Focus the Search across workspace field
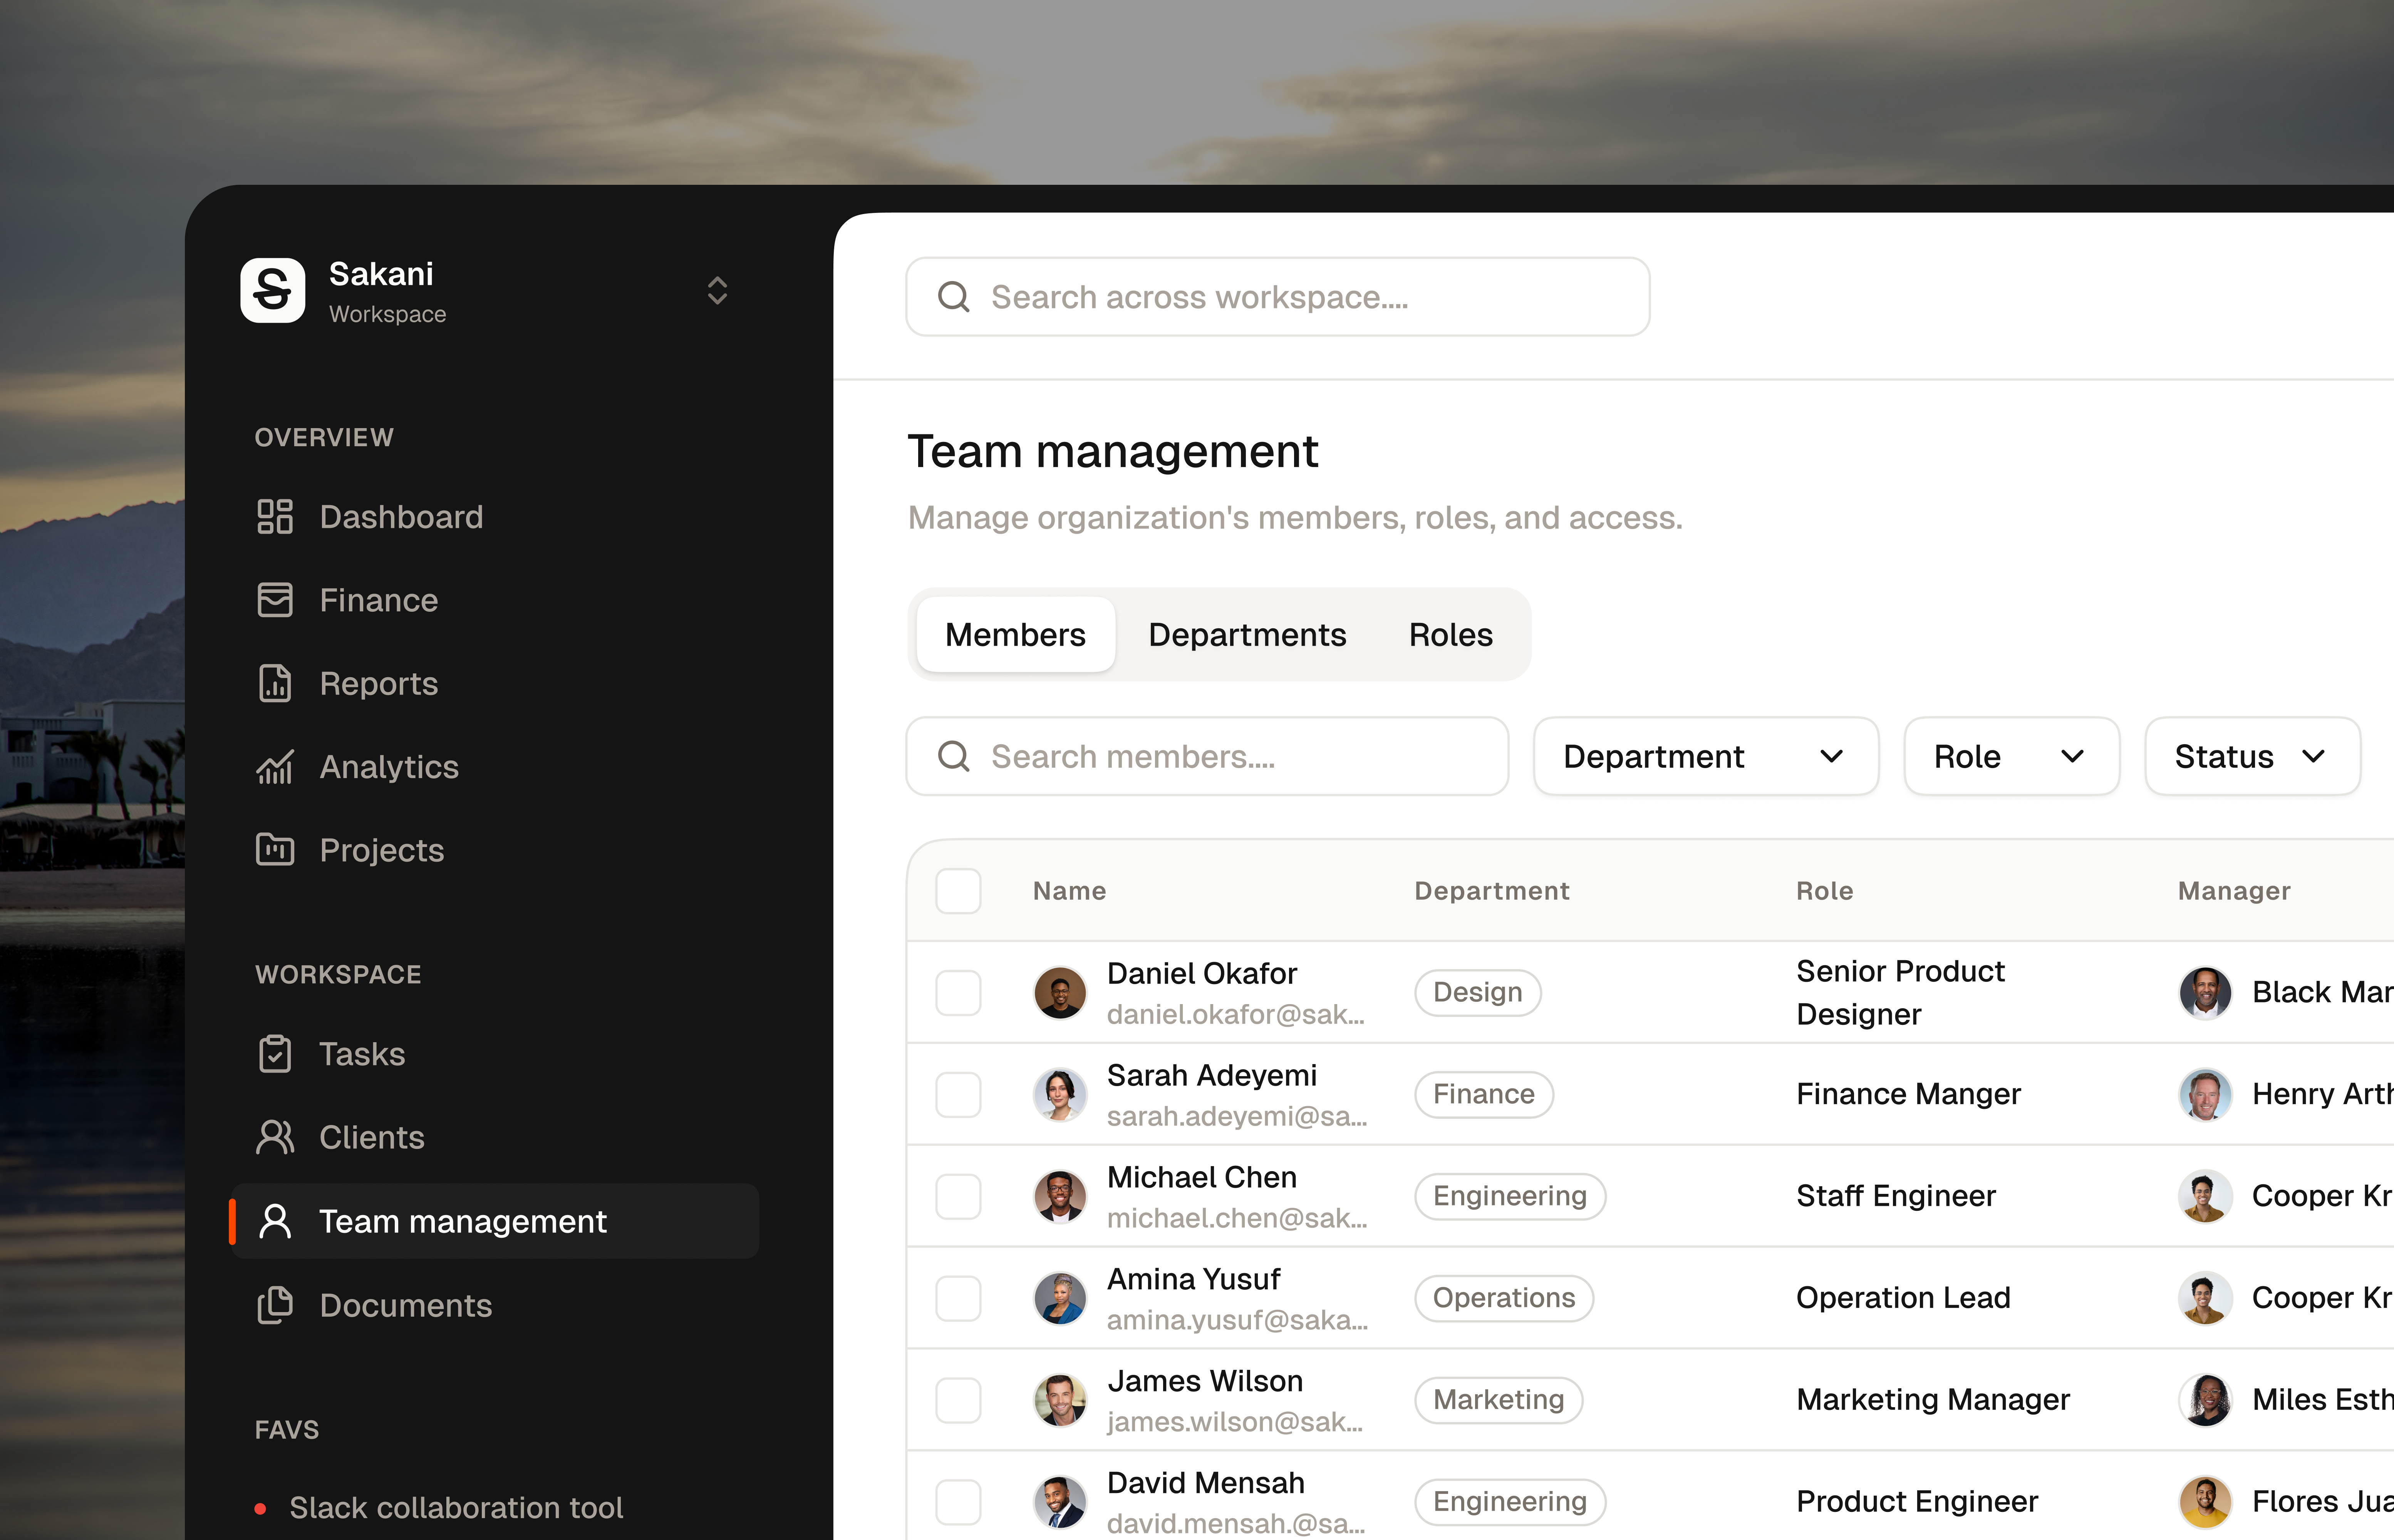Image resolution: width=2394 pixels, height=1540 pixels. pos(1277,297)
